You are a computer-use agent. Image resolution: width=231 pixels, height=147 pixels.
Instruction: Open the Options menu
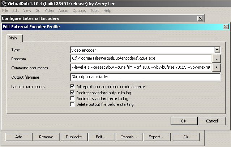79,10
